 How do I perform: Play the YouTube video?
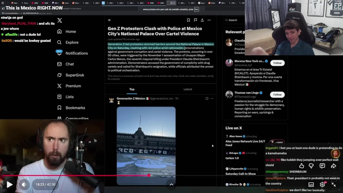(9, 184)
